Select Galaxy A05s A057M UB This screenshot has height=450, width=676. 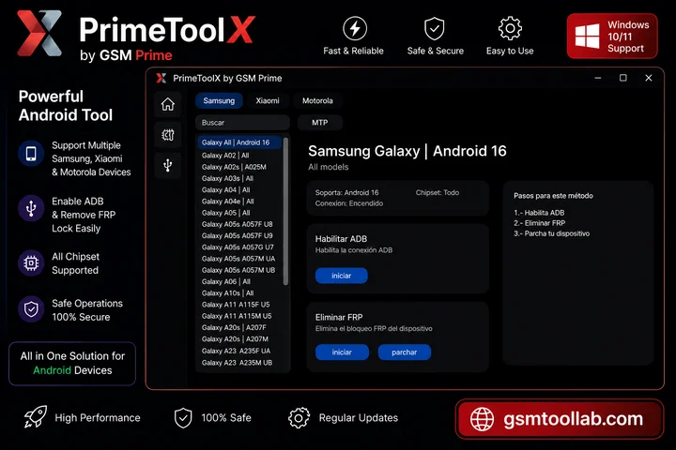(239, 270)
